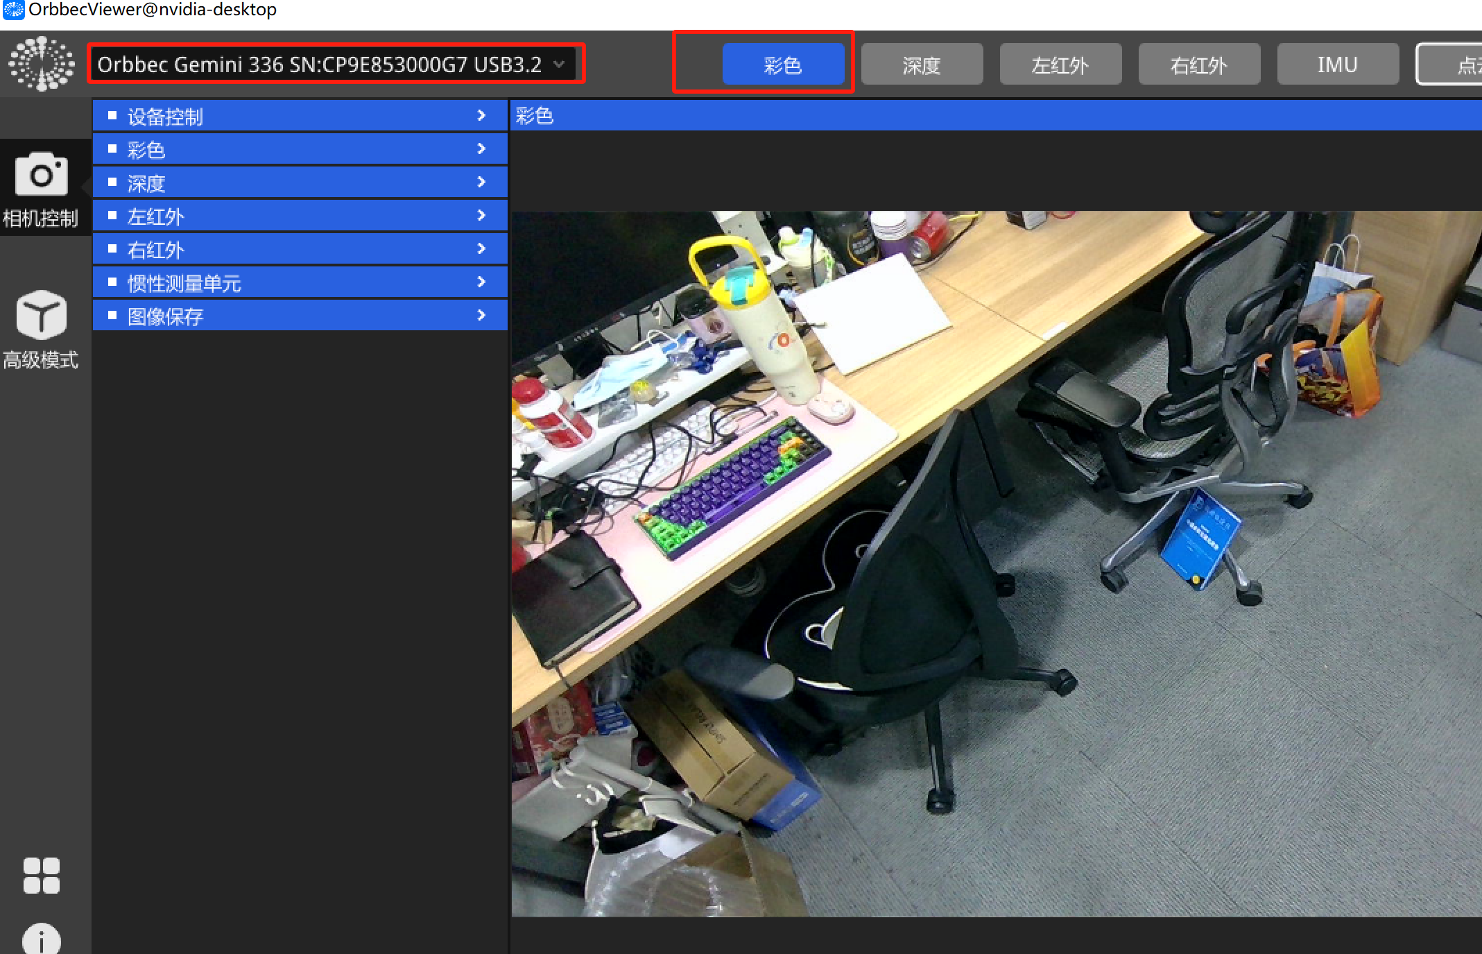This screenshot has height=954, width=1482.
Task: Click the partially visible 点云 button
Action: (1453, 65)
